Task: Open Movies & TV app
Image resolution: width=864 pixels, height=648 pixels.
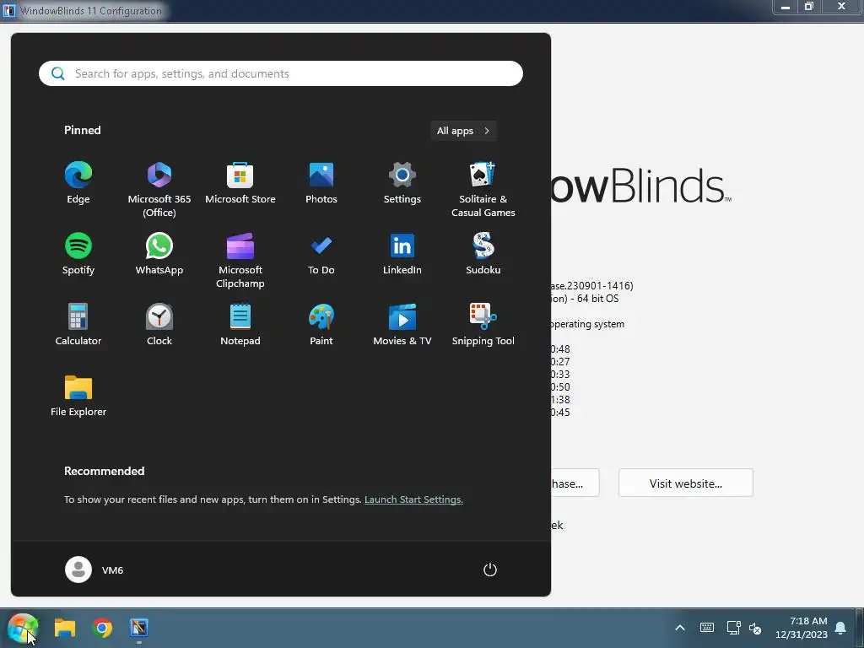Action: click(402, 325)
